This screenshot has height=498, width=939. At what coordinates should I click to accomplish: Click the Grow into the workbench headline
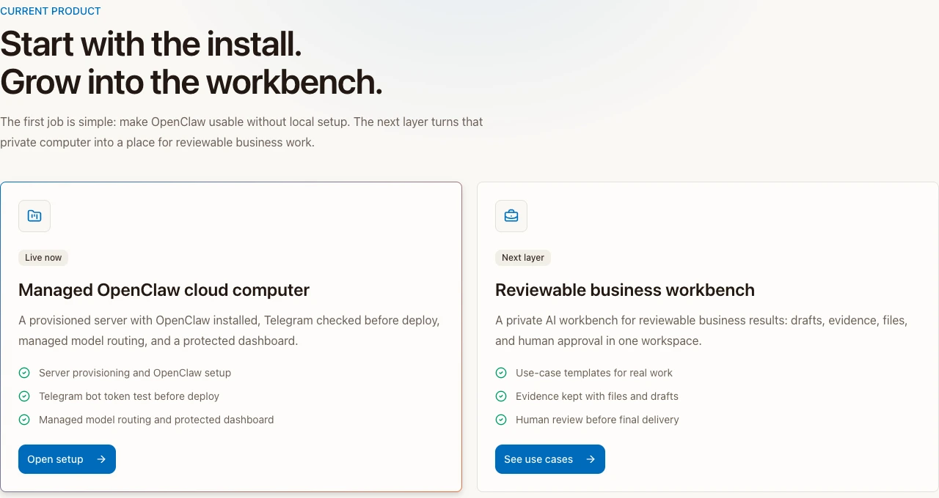tap(191, 83)
